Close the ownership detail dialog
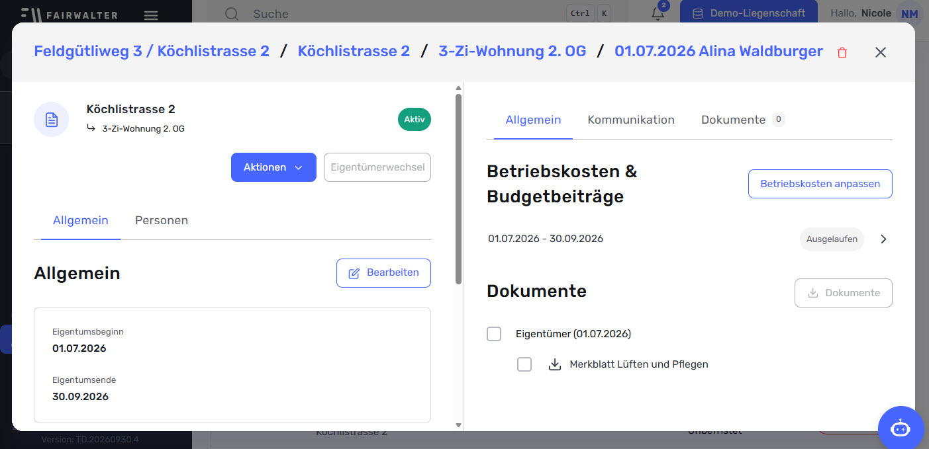Screen dimensions: 929x449 point(881,52)
